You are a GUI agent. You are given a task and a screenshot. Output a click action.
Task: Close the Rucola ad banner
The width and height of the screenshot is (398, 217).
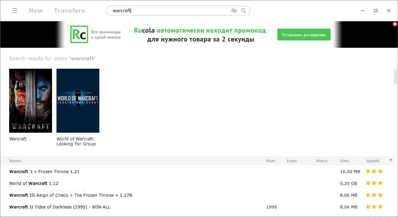point(395,24)
